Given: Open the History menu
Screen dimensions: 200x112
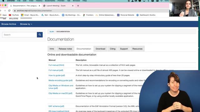Looking at the screenshot, I should pyautogui.click(x=39, y=1).
